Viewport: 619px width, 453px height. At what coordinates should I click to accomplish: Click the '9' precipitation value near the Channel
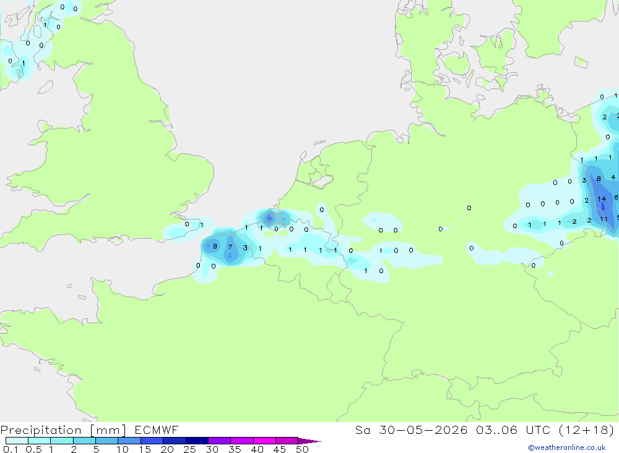click(215, 247)
